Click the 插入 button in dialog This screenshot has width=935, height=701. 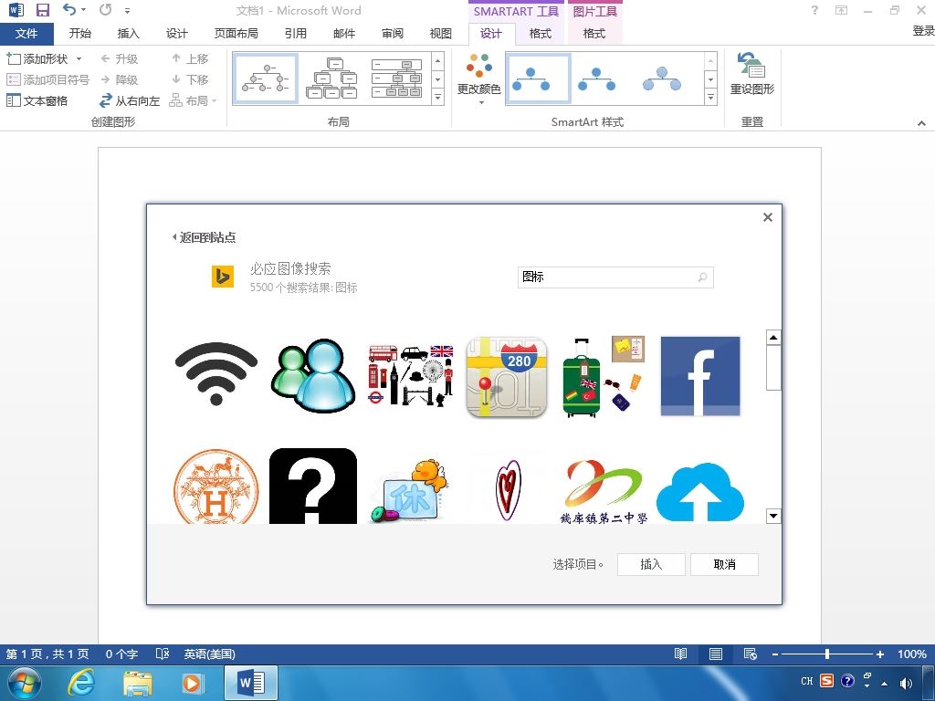click(x=650, y=564)
